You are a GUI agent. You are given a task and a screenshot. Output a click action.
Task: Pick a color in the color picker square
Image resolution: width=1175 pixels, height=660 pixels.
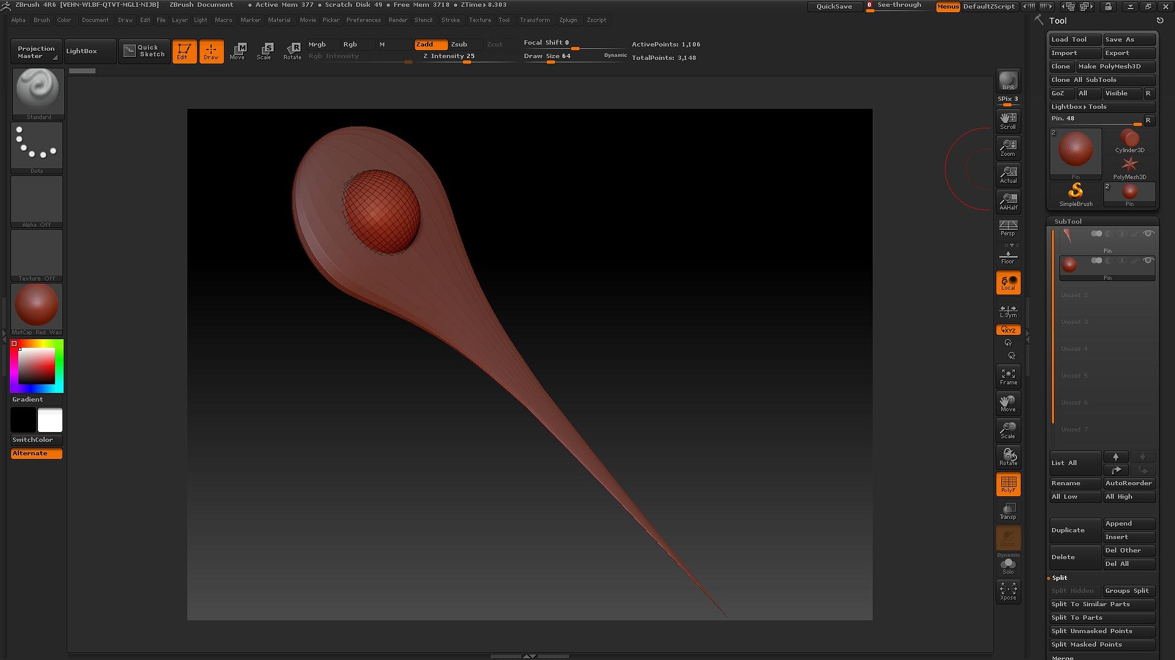pos(37,366)
